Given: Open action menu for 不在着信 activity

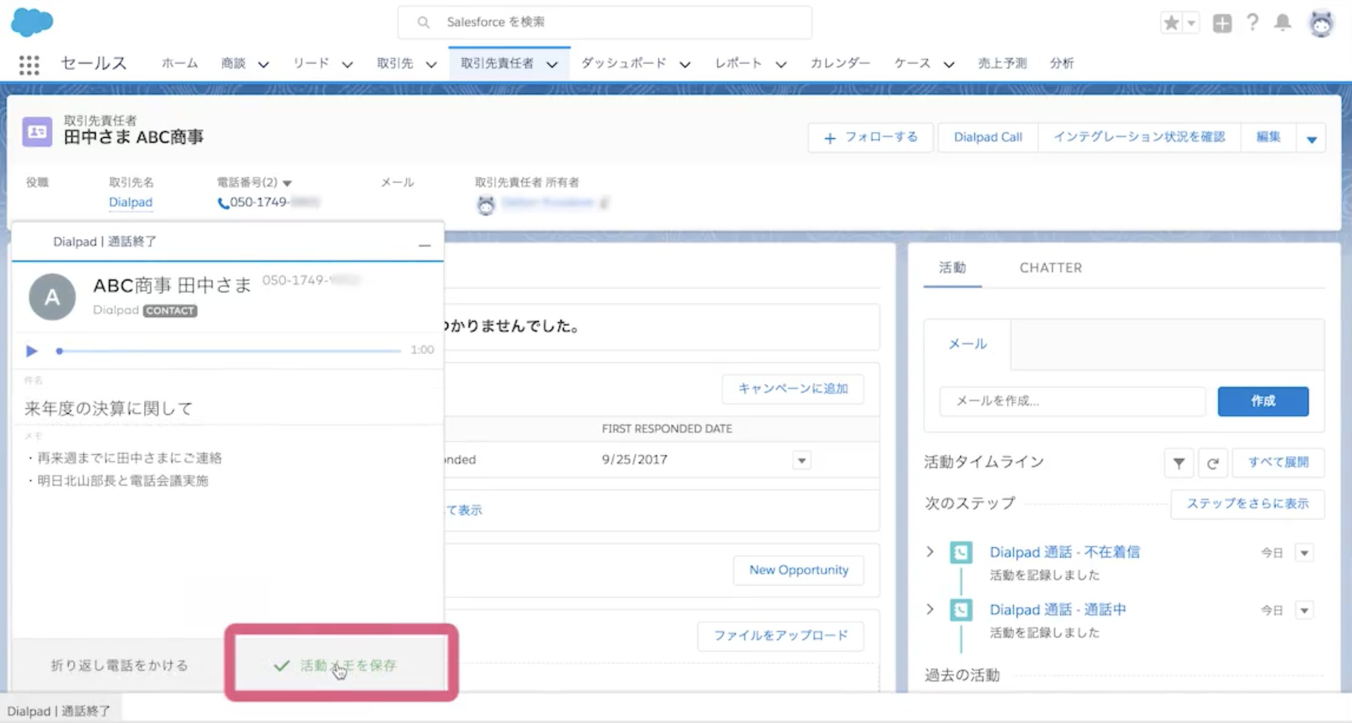Looking at the screenshot, I should pyautogui.click(x=1304, y=553).
